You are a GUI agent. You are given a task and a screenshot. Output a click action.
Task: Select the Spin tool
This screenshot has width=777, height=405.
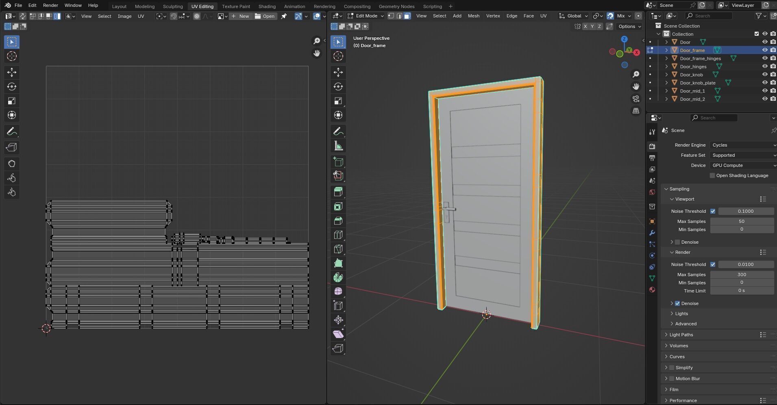click(x=338, y=277)
